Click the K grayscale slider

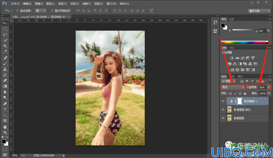pos(245,30)
